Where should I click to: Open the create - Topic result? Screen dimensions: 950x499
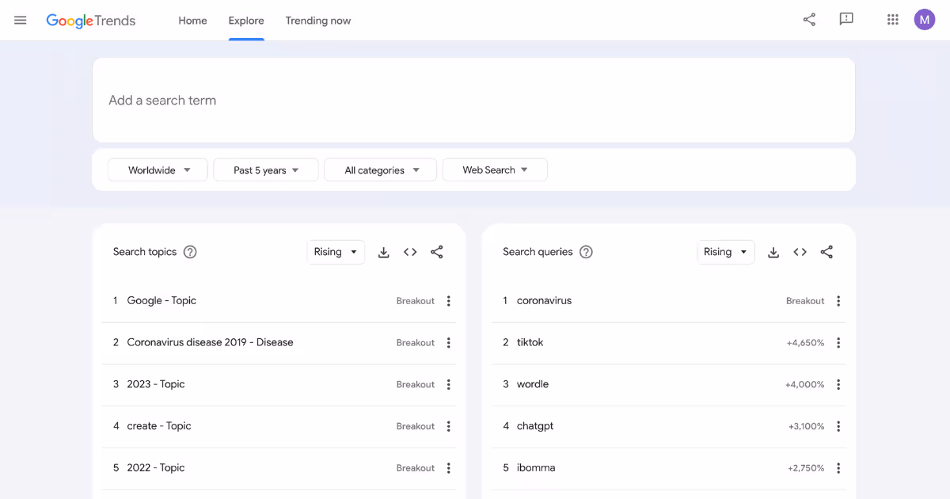159,426
